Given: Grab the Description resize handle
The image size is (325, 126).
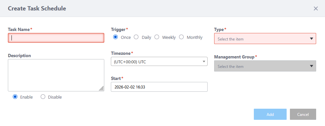Looking at the screenshot, I should coord(101,89).
